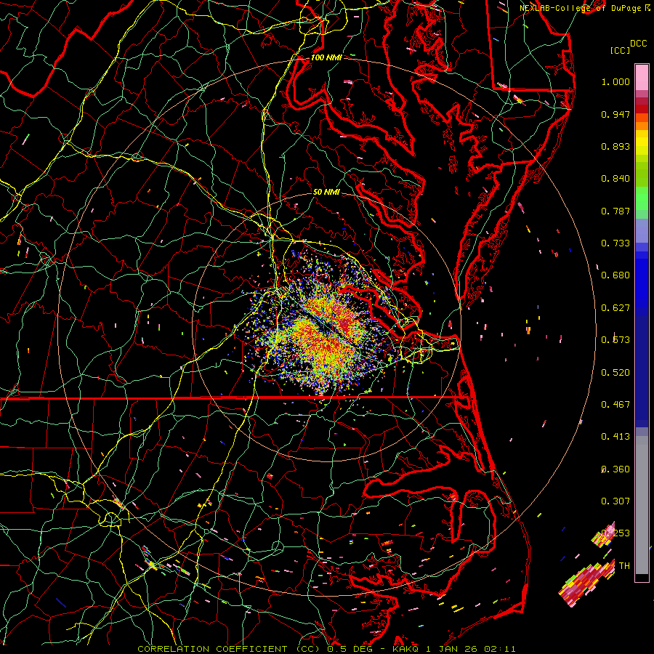Screen dimensions: 654x654
Task: Select the 0.680 scale value
Action: pyautogui.click(x=615, y=275)
